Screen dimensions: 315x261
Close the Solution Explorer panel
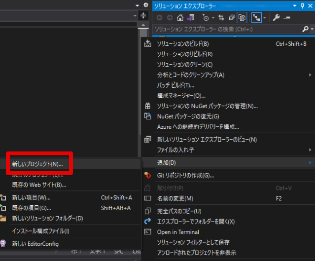(310, 6)
